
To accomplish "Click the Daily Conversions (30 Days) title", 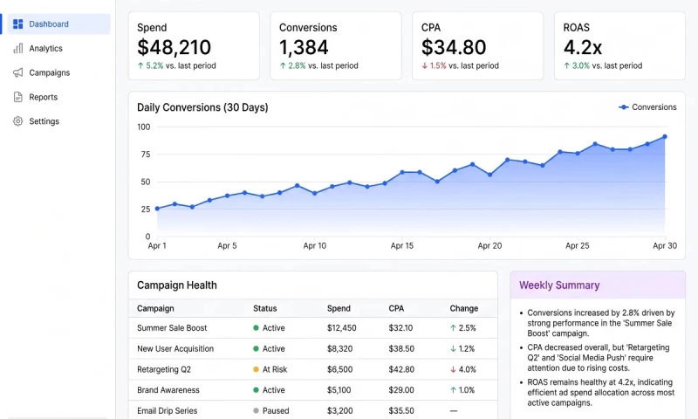I will 202,107.
